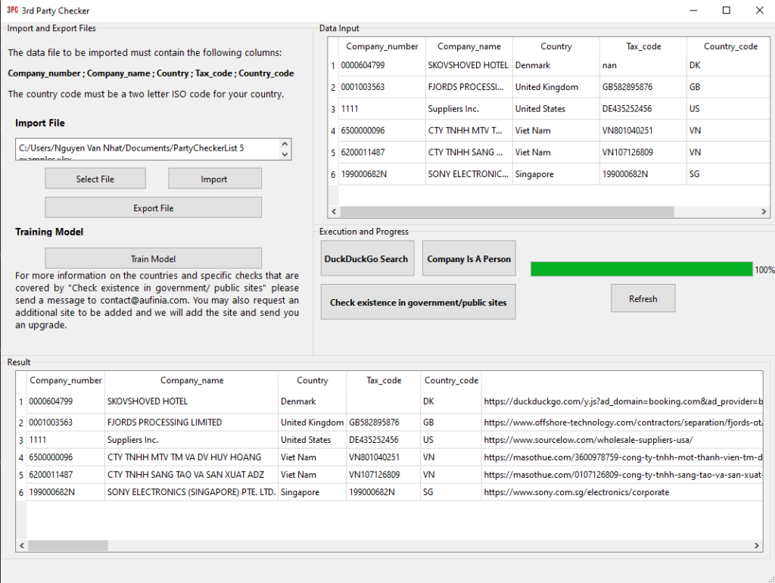Click the down arrow in file path box
Screen dimensions: 775x583
(285, 154)
